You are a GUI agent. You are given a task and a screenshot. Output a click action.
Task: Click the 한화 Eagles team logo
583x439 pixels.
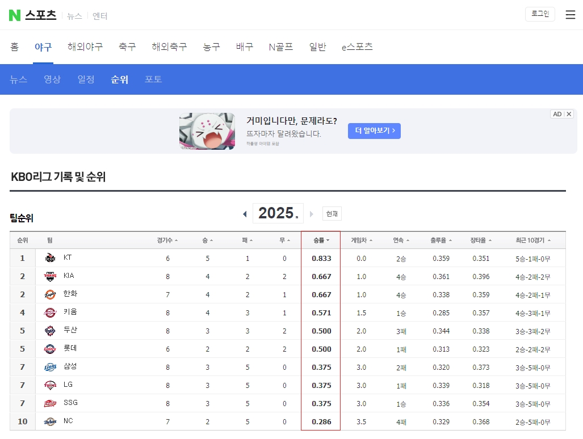(50, 294)
